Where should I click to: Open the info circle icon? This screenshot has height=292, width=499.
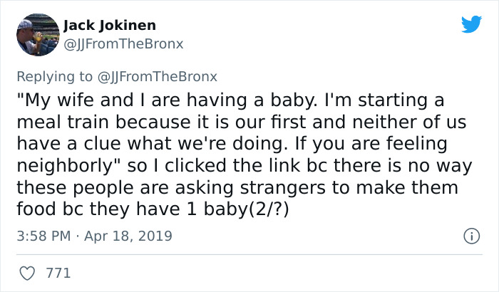click(470, 236)
